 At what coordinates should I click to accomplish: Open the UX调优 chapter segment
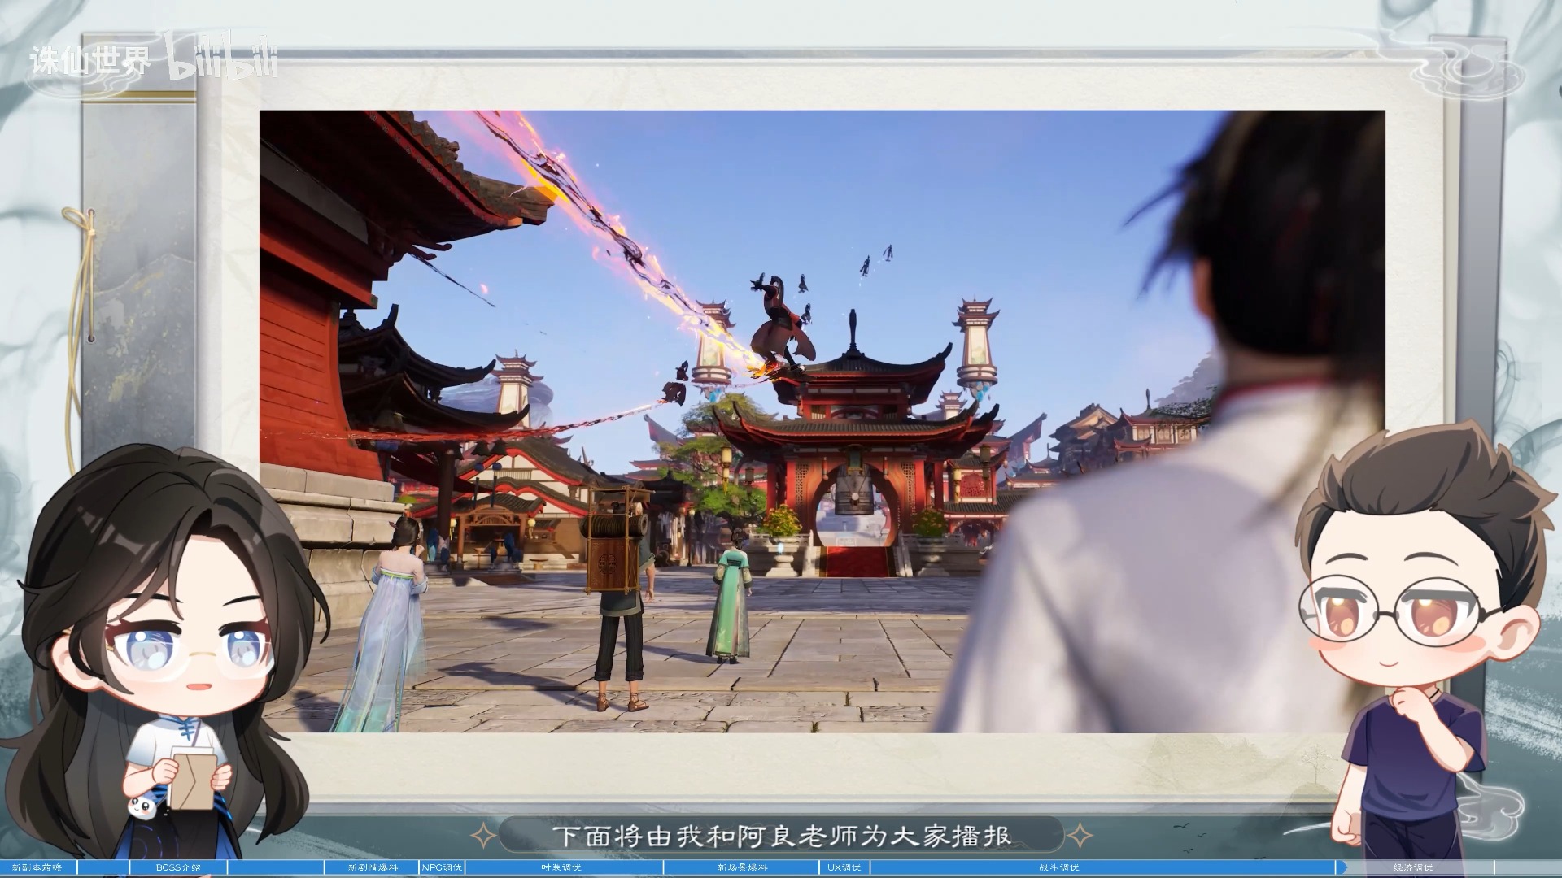(x=844, y=867)
